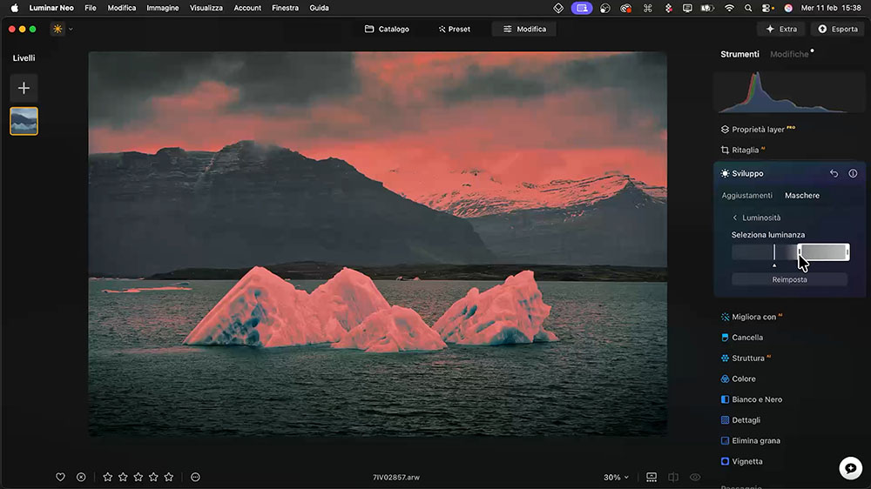Mark photo as favorite with heart
The width and height of the screenshot is (871, 489).
point(61,477)
